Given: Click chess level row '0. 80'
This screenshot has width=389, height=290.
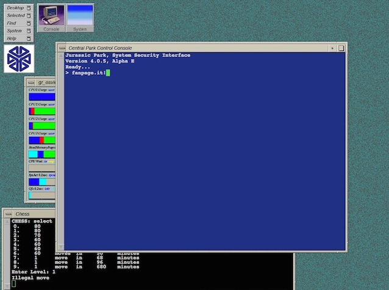Looking at the screenshot, I should (27, 226).
